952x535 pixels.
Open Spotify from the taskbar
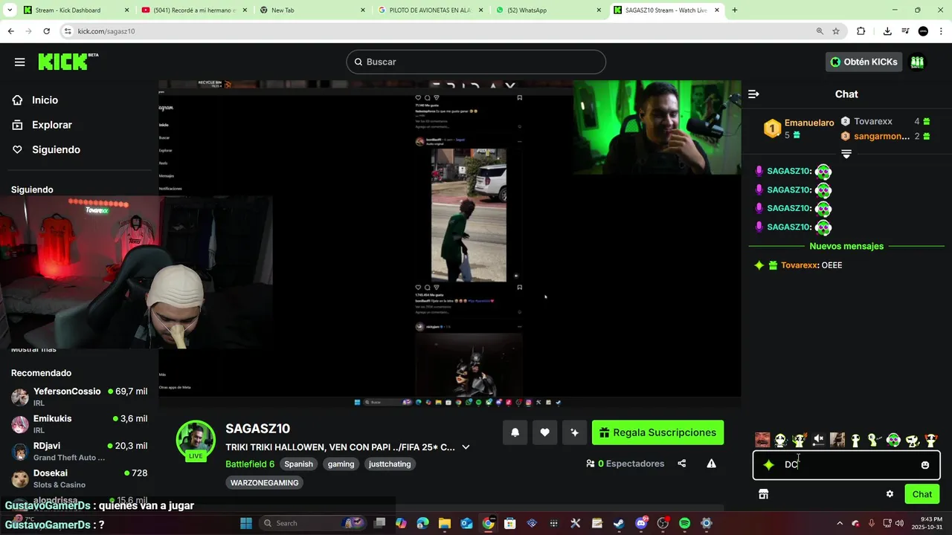pos(684,523)
